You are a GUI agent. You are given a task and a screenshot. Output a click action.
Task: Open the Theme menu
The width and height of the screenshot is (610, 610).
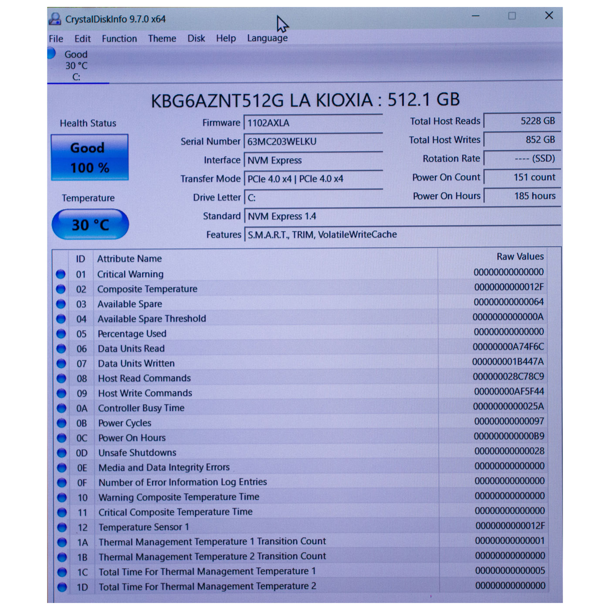click(x=162, y=38)
